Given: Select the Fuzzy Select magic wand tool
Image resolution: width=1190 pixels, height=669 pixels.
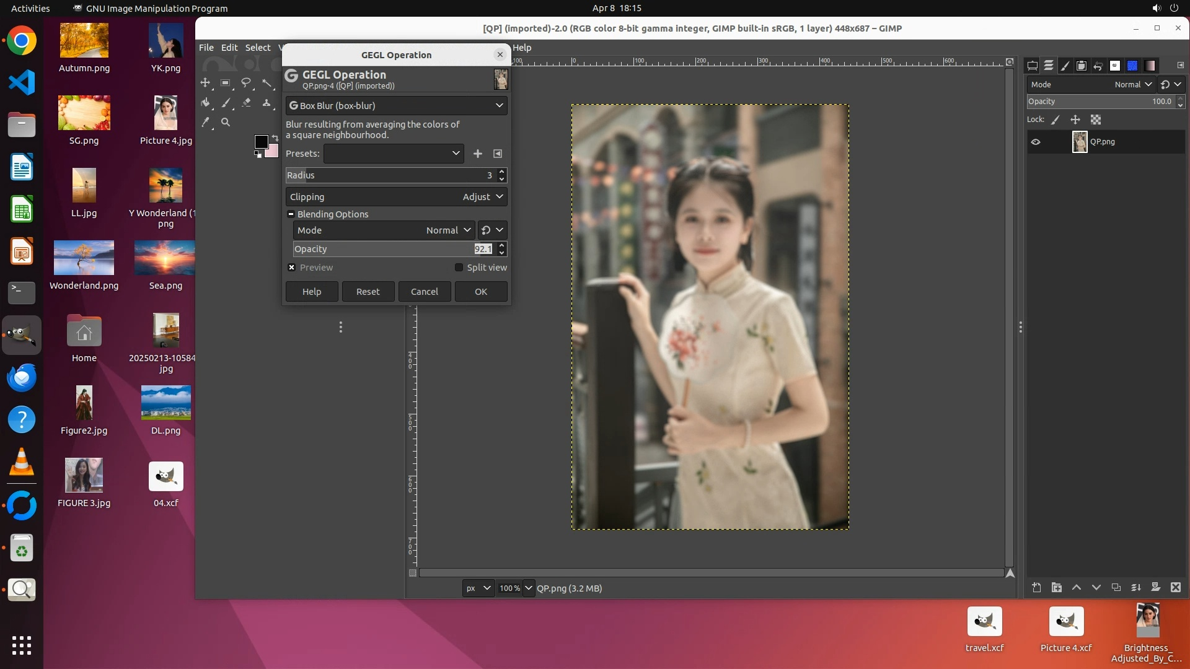Looking at the screenshot, I should pos(267,83).
